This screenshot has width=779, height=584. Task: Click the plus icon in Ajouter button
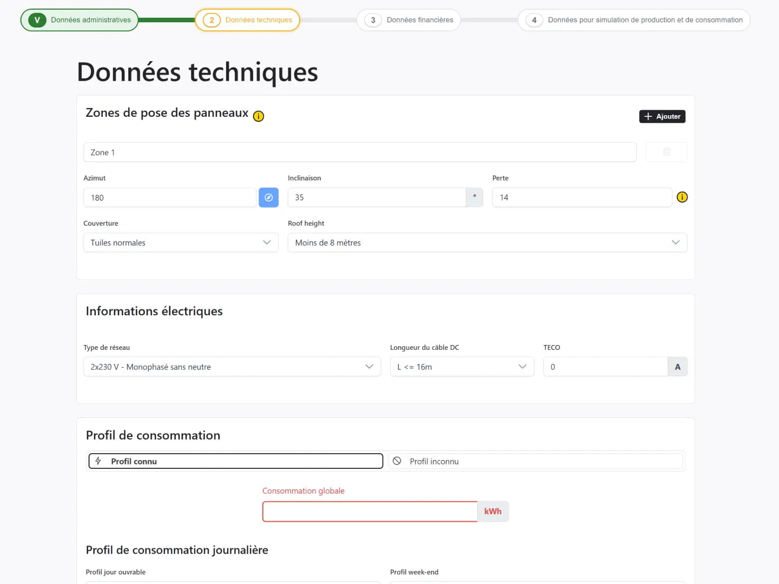(648, 117)
